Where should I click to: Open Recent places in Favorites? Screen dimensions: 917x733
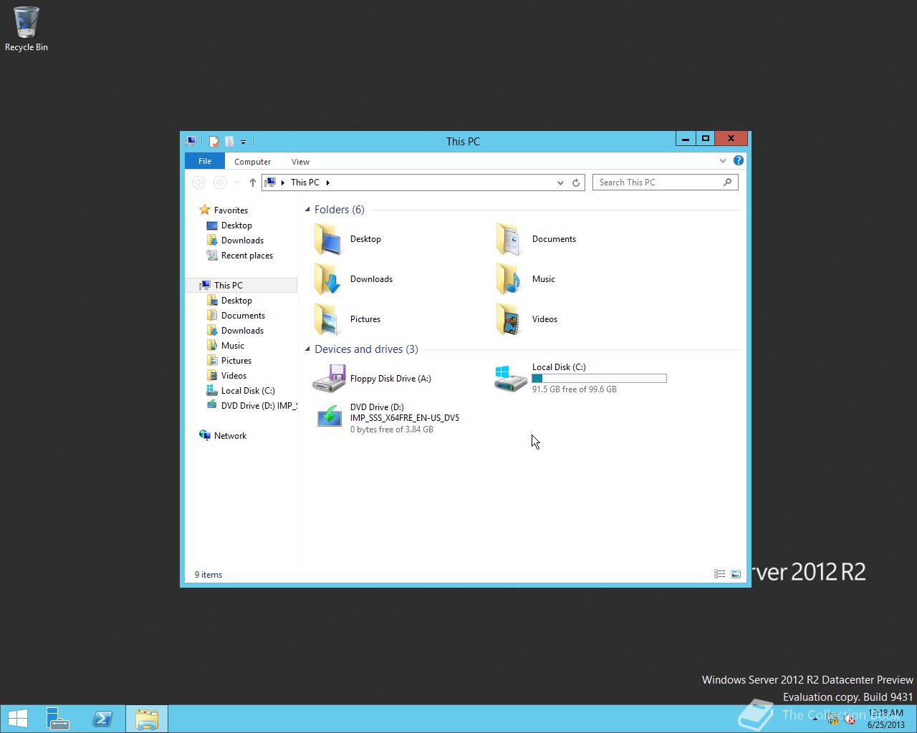240,255
